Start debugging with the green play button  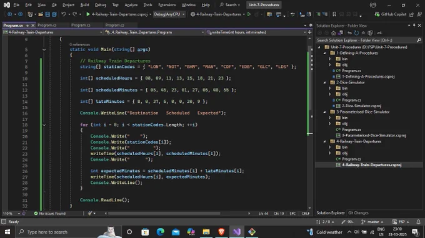88,14
